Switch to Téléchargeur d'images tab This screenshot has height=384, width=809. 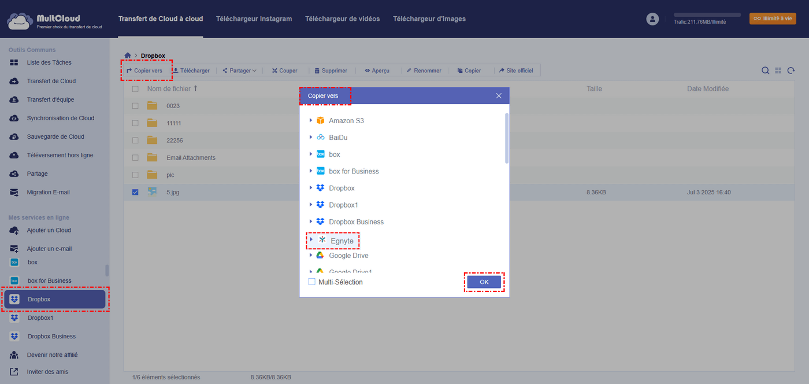pos(429,19)
